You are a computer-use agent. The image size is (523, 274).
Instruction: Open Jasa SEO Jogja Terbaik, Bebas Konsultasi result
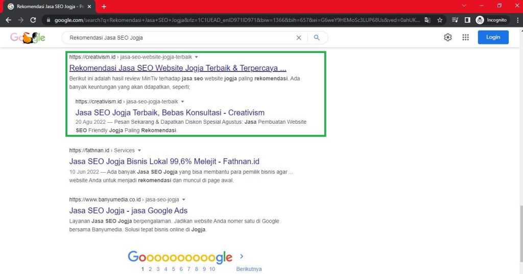pyautogui.click(x=170, y=113)
